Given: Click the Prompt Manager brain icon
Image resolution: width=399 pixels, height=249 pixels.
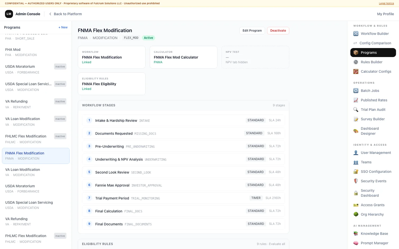Looking at the screenshot, I should [356, 243].
